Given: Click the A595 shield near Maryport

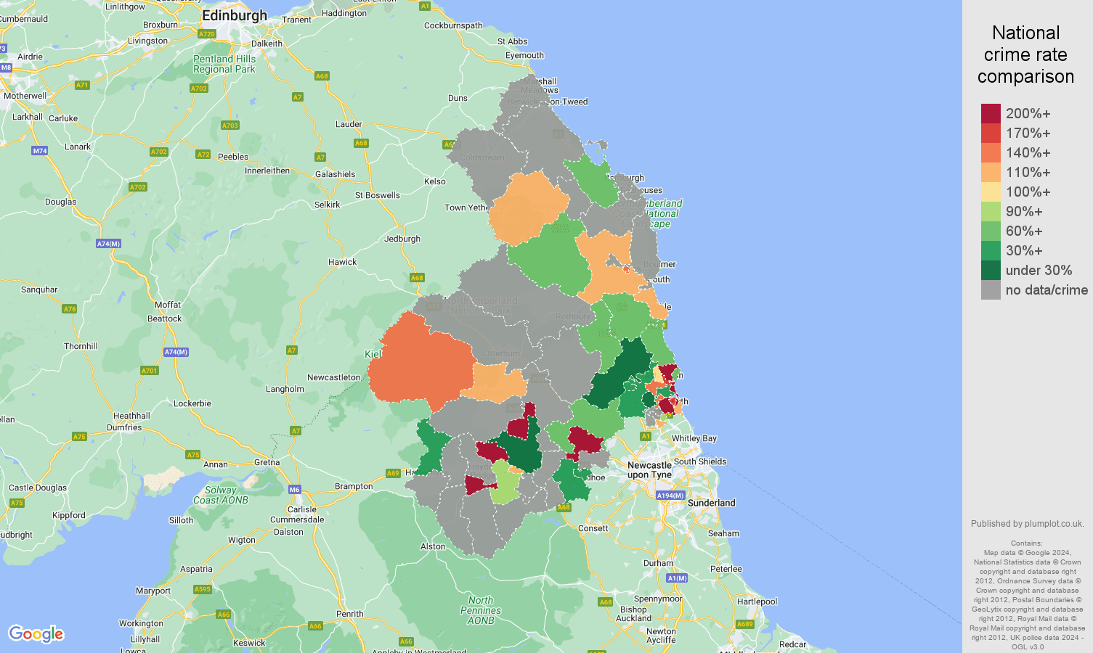Looking at the screenshot, I should click(203, 589).
